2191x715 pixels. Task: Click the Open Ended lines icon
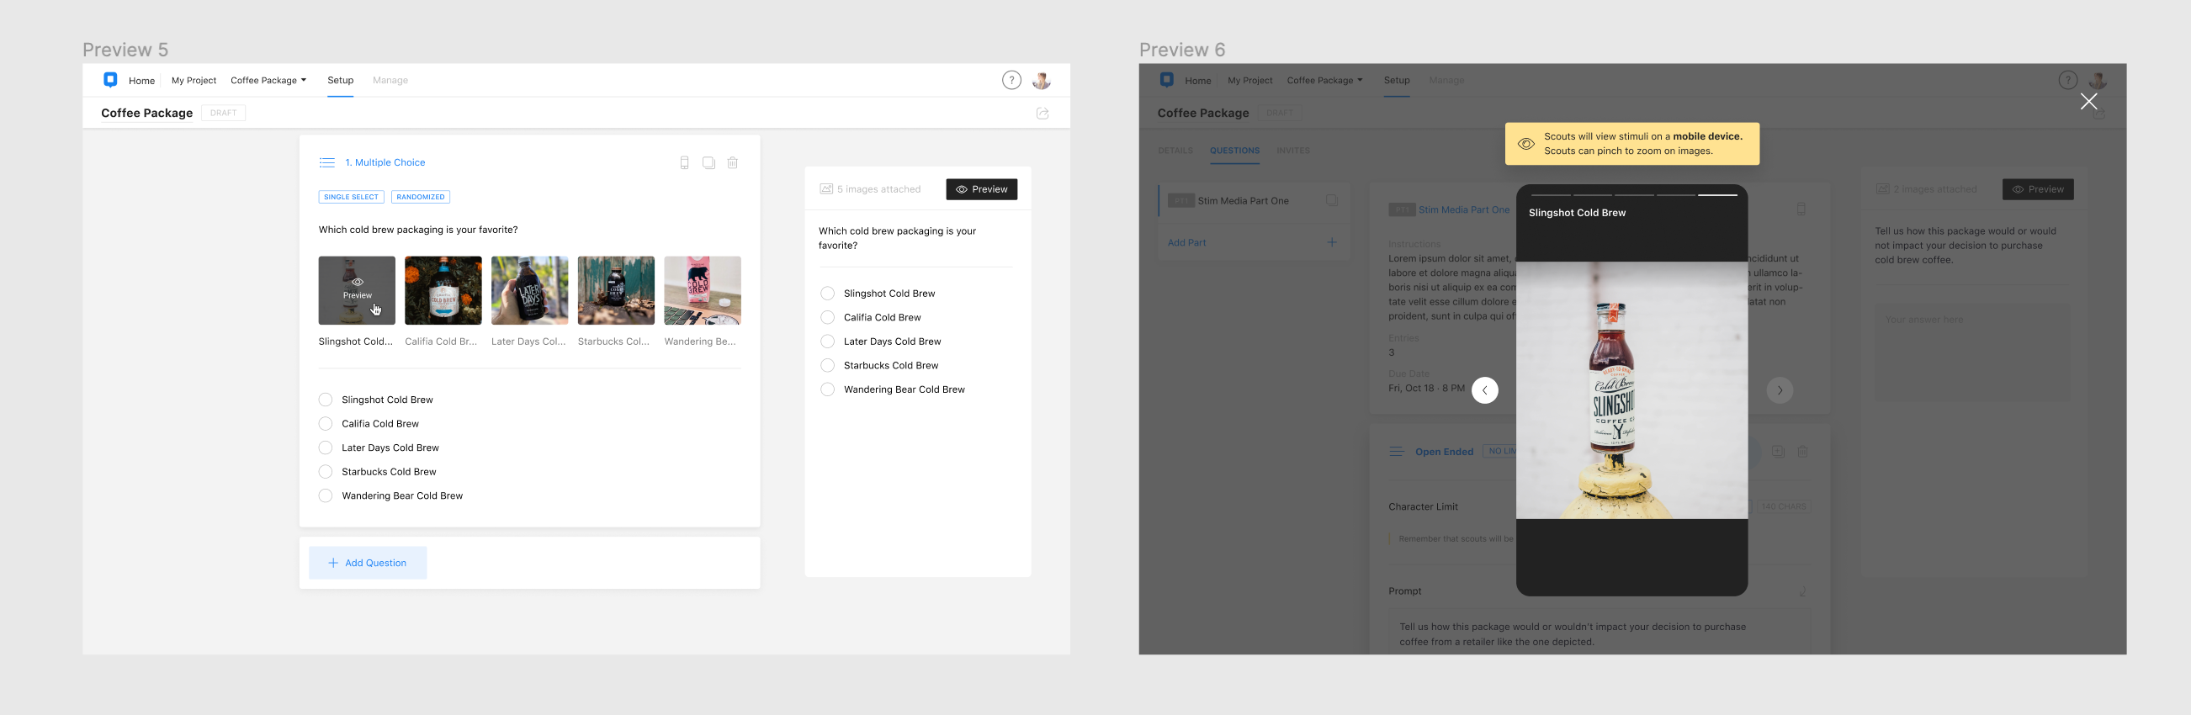tap(1396, 452)
